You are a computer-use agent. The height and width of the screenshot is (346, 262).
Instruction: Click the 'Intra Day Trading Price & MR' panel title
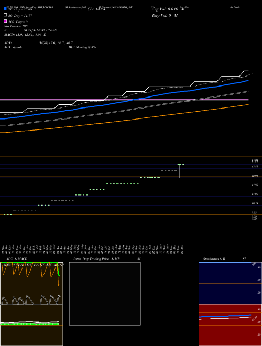point(96,259)
